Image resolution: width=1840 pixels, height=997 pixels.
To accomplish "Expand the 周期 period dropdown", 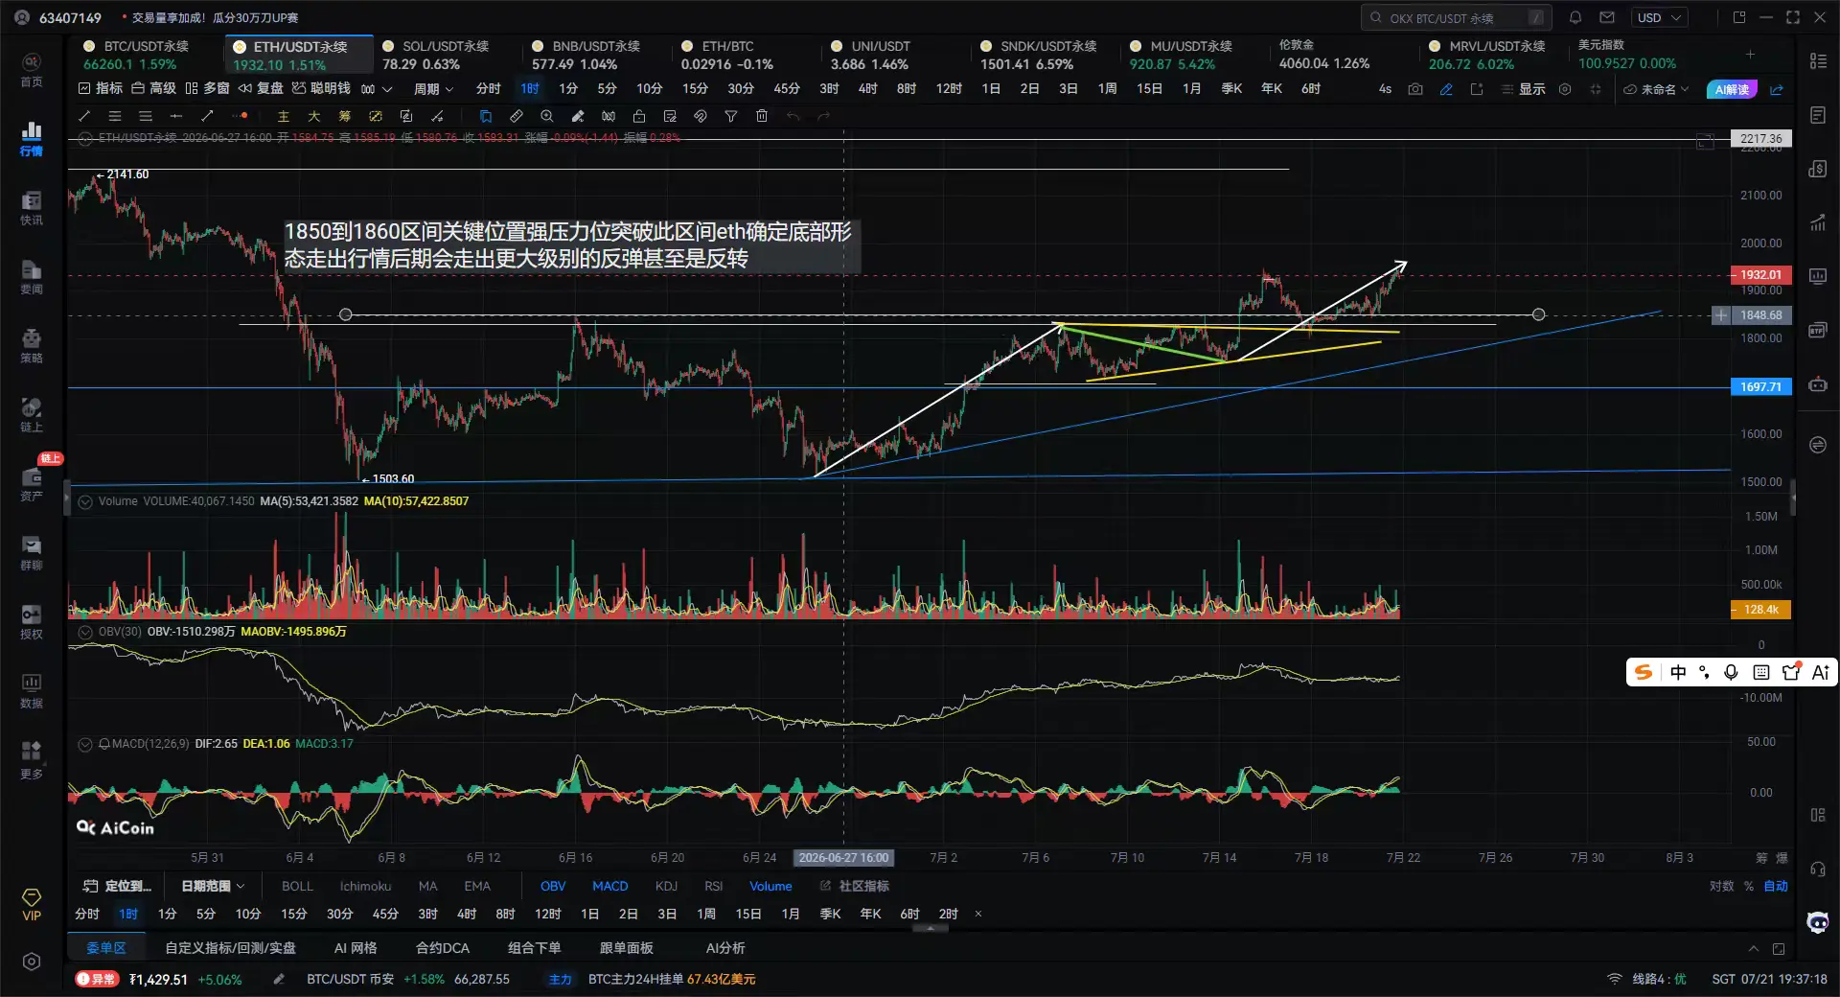I will click(433, 89).
